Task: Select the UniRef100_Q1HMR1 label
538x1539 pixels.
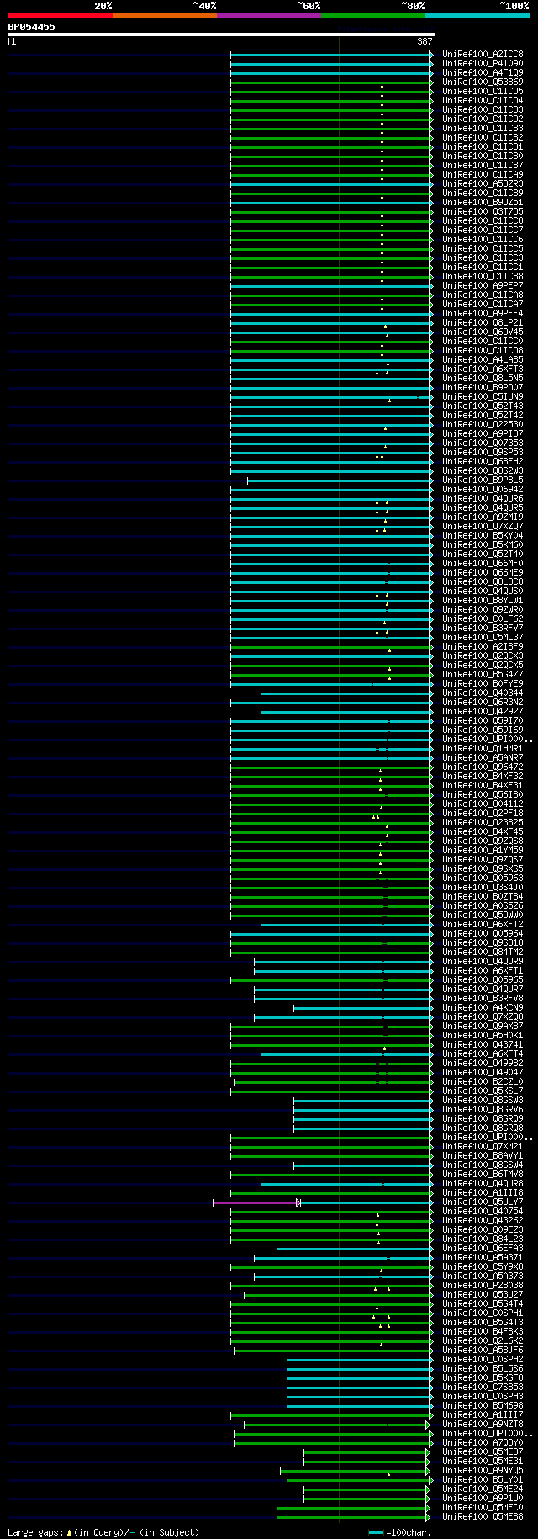Action: coord(483,749)
